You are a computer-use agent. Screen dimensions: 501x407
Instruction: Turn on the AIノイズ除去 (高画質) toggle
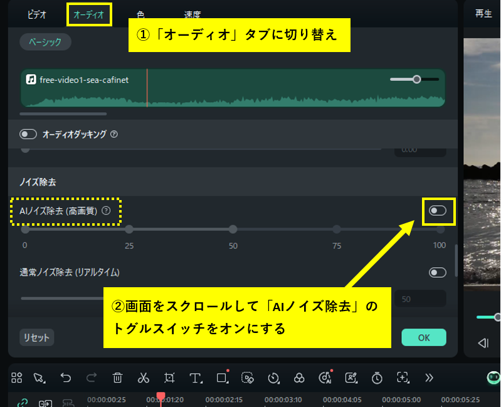pos(438,211)
